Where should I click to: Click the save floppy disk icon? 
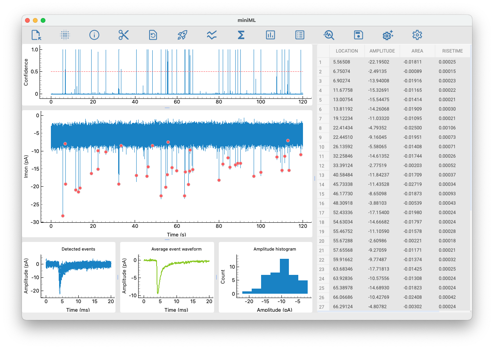(358, 35)
